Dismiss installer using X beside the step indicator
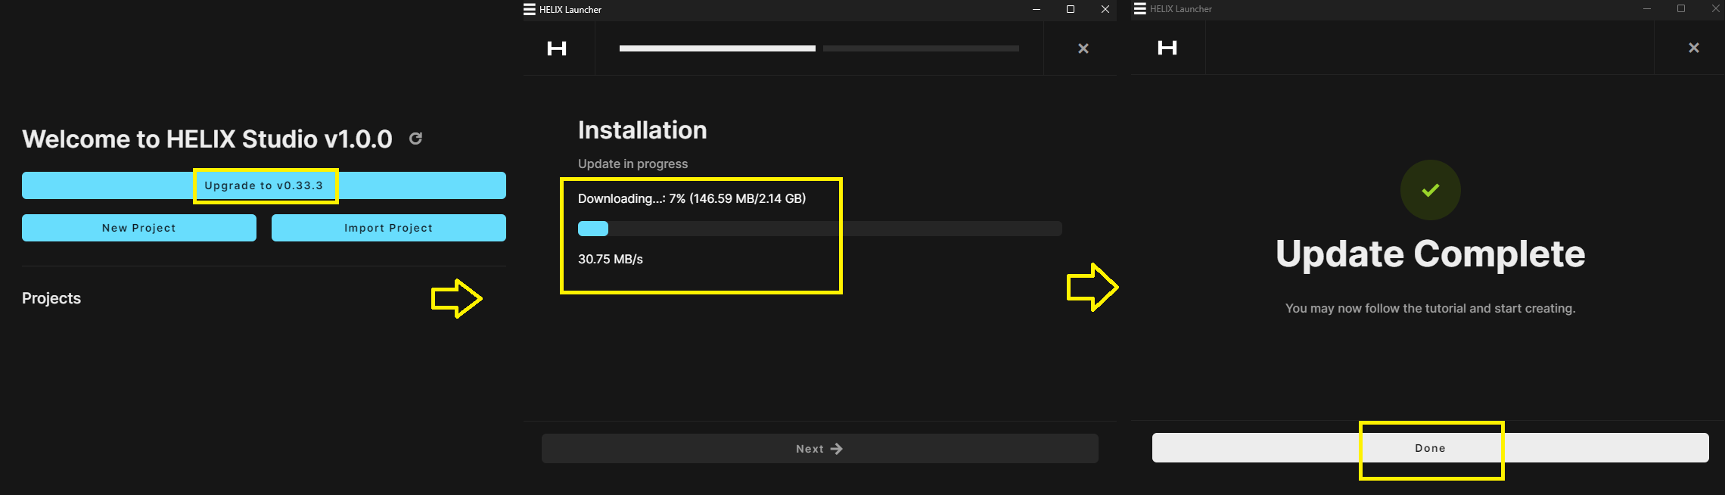Image resolution: width=1725 pixels, height=495 pixels. pyautogui.click(x=1083, y=48)
